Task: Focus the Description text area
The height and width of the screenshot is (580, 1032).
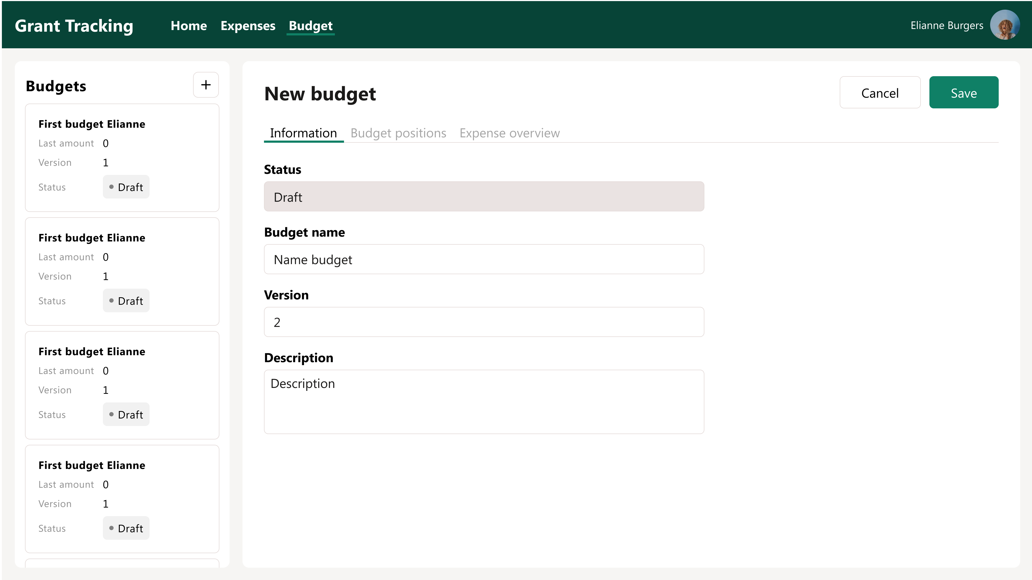Action: pyautogui.click(x=484, y=402)
